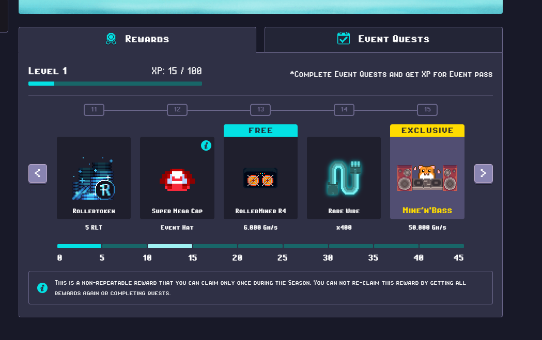Click the '50.000 Gh/s' reward value

[x=427, y=228]
